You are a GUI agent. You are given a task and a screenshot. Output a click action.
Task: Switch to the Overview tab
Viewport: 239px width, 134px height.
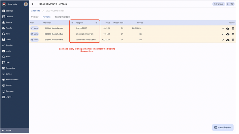(35, 17)
